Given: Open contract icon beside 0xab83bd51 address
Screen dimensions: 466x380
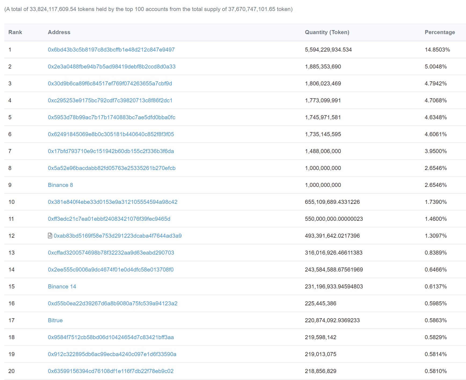Looking at the screenshot, I should click(x=50, y=236).
